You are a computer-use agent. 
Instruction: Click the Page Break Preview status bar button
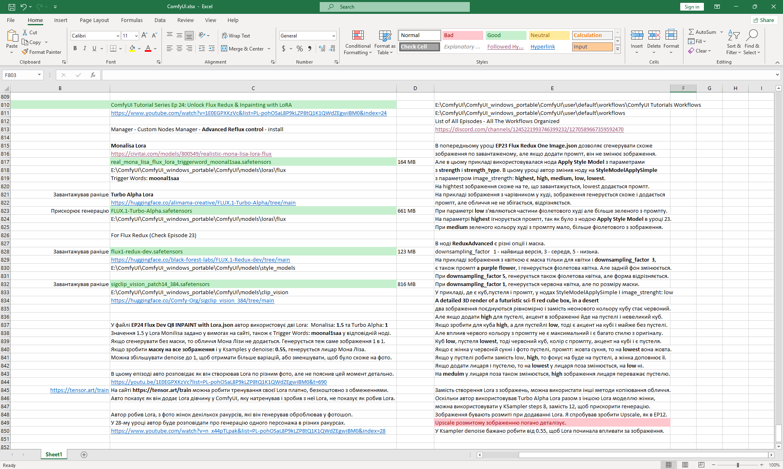(x=701, y=465)
